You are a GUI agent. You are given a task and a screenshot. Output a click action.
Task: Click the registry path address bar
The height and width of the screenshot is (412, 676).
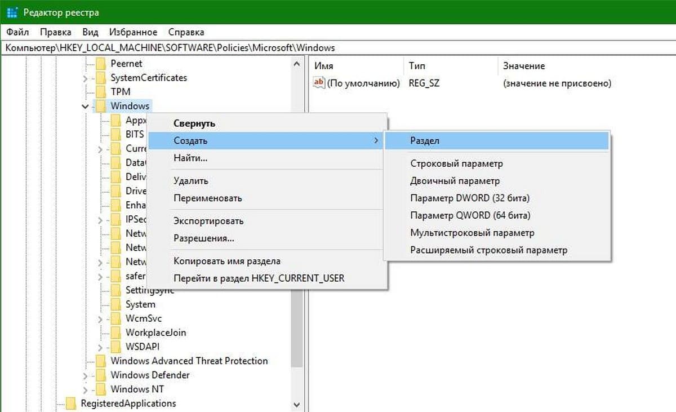coord(338,48)
